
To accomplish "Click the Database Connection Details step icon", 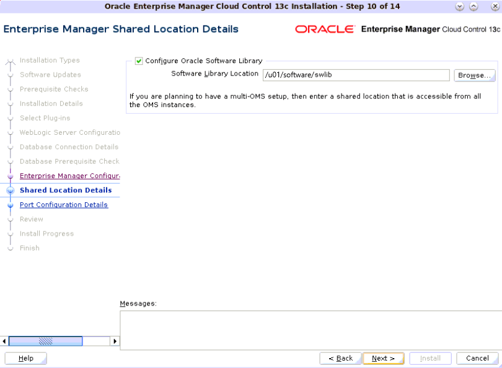I will tap(11, 147).
